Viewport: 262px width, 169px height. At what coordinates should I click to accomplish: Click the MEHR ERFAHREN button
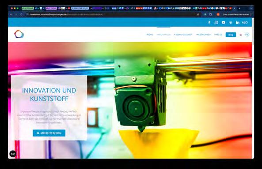tap(49, 133)
